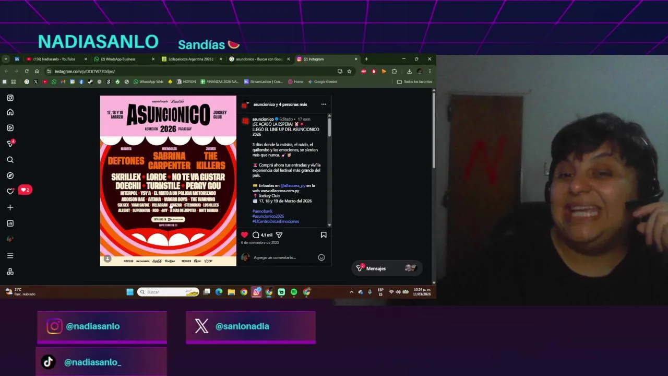Open Instagram search in the sidebar
668x376 pixels.
(x=10, y=160)
